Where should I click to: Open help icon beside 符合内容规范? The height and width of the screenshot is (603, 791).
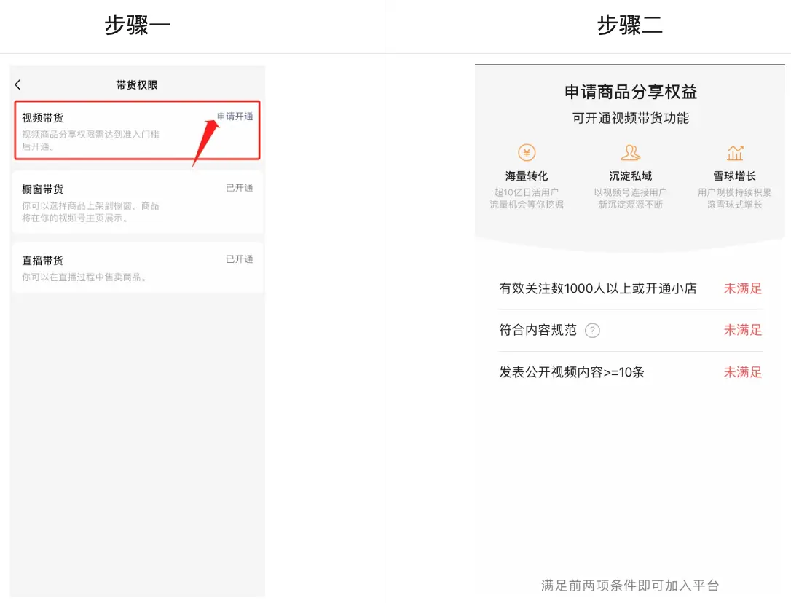(592, 331)
